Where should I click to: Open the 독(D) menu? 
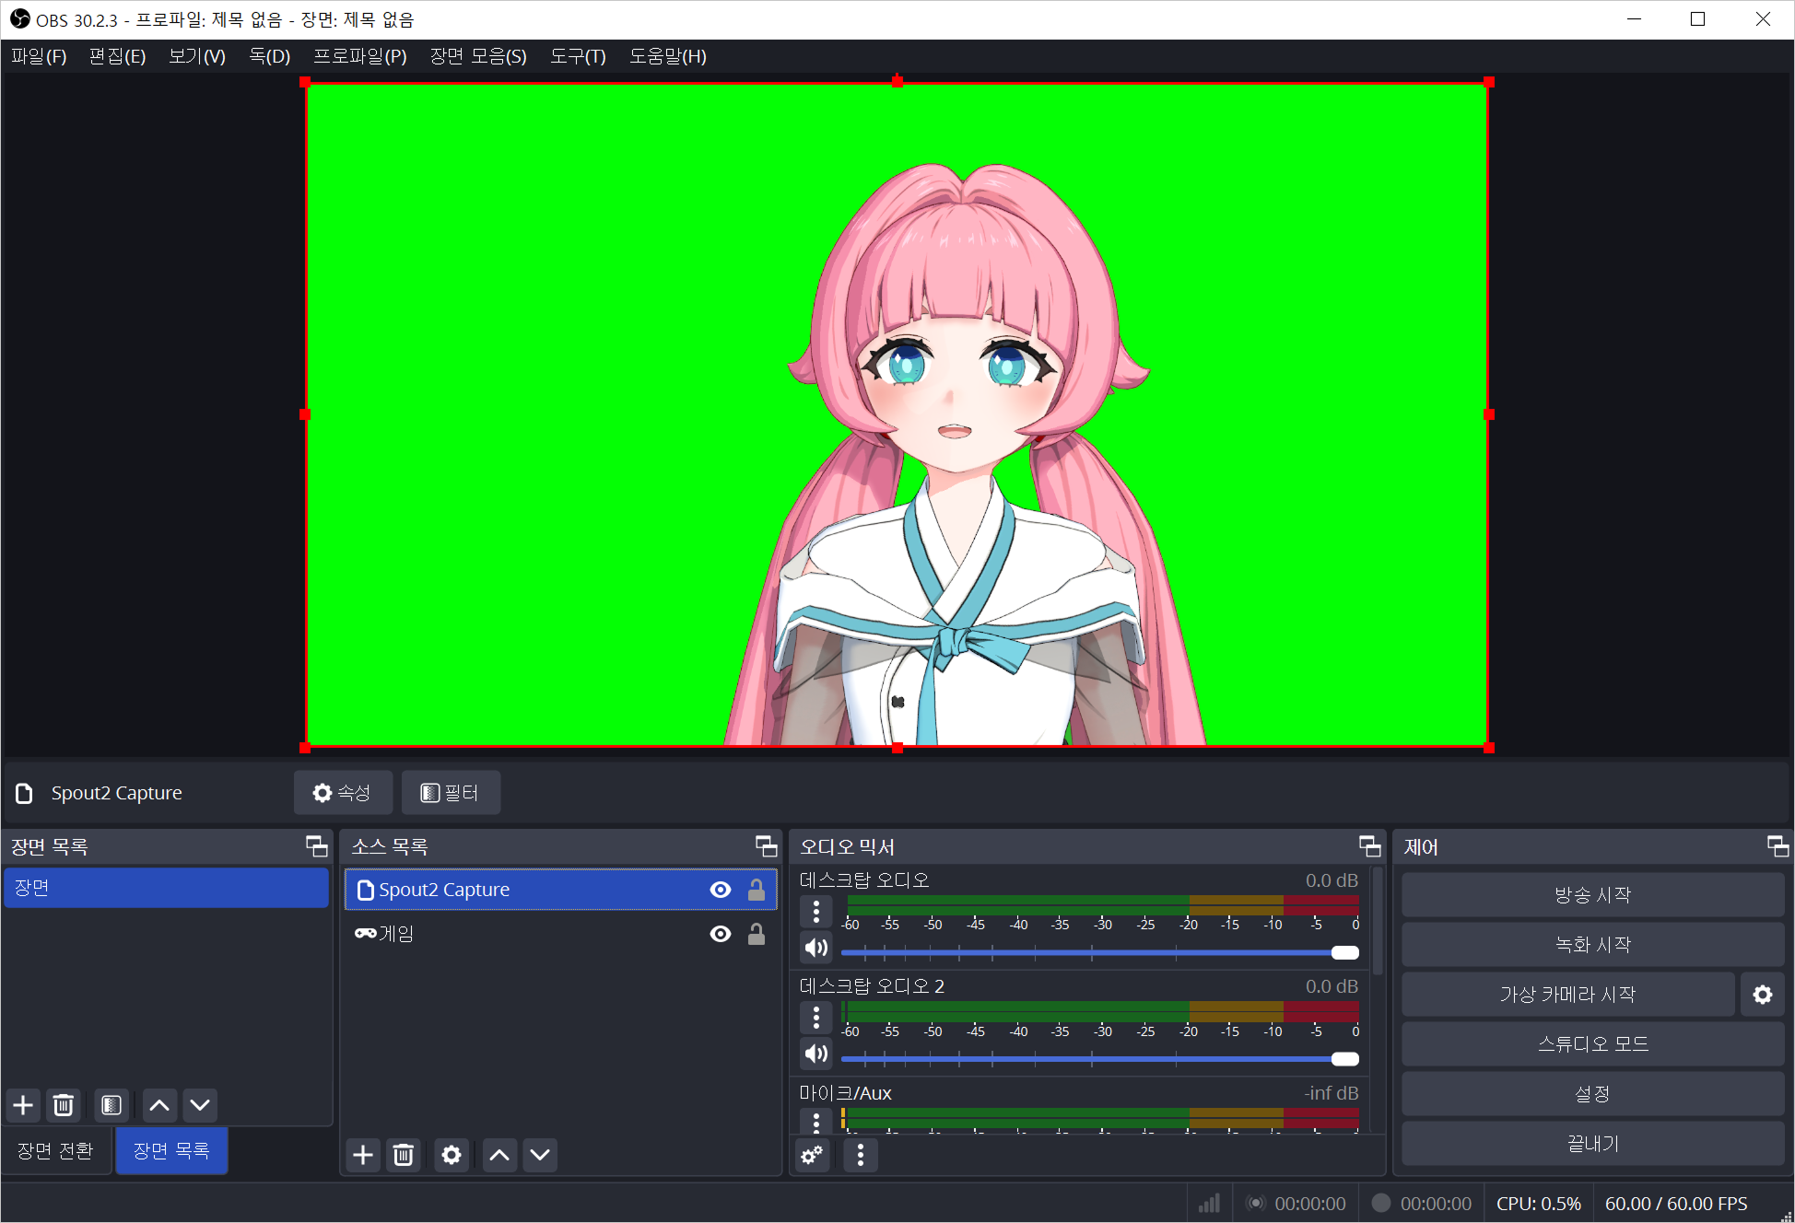[x=269, y=56]
